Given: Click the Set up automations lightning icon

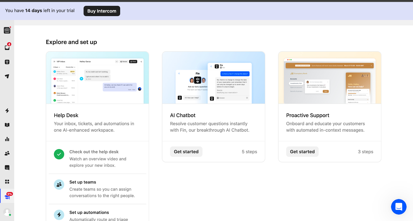Looking at the screenshot, I should [x=59, y=215].
